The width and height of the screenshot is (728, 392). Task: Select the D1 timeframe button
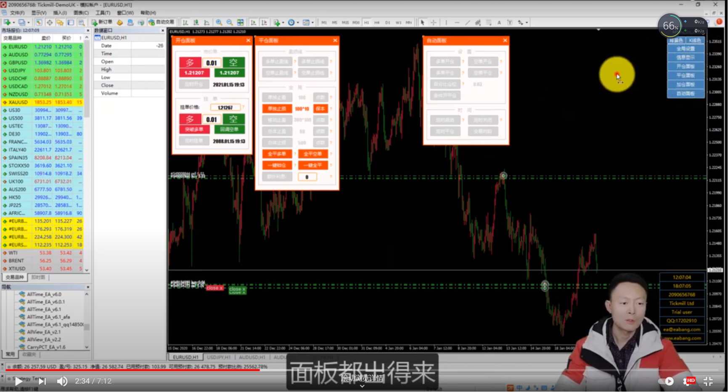tap(387, 22)
